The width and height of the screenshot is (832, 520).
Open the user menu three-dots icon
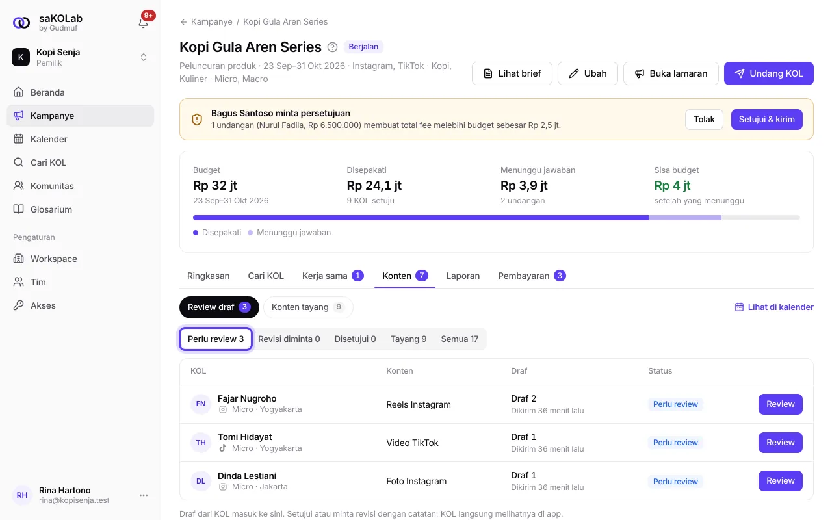[x=144, y=495]
